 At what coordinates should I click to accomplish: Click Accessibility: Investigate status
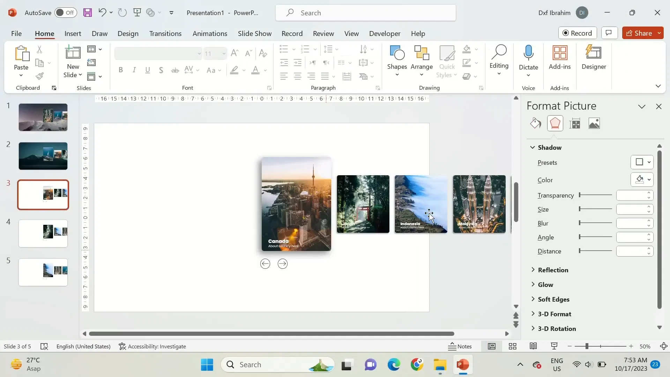coord(152,346)
